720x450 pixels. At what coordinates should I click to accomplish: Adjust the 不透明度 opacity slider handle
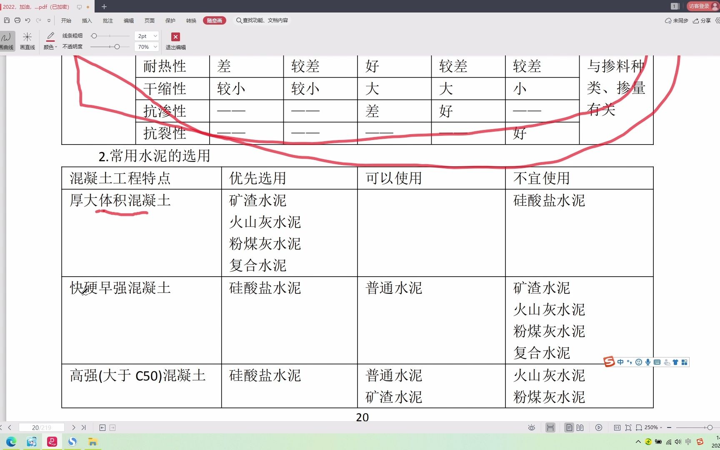pos(117,47)
